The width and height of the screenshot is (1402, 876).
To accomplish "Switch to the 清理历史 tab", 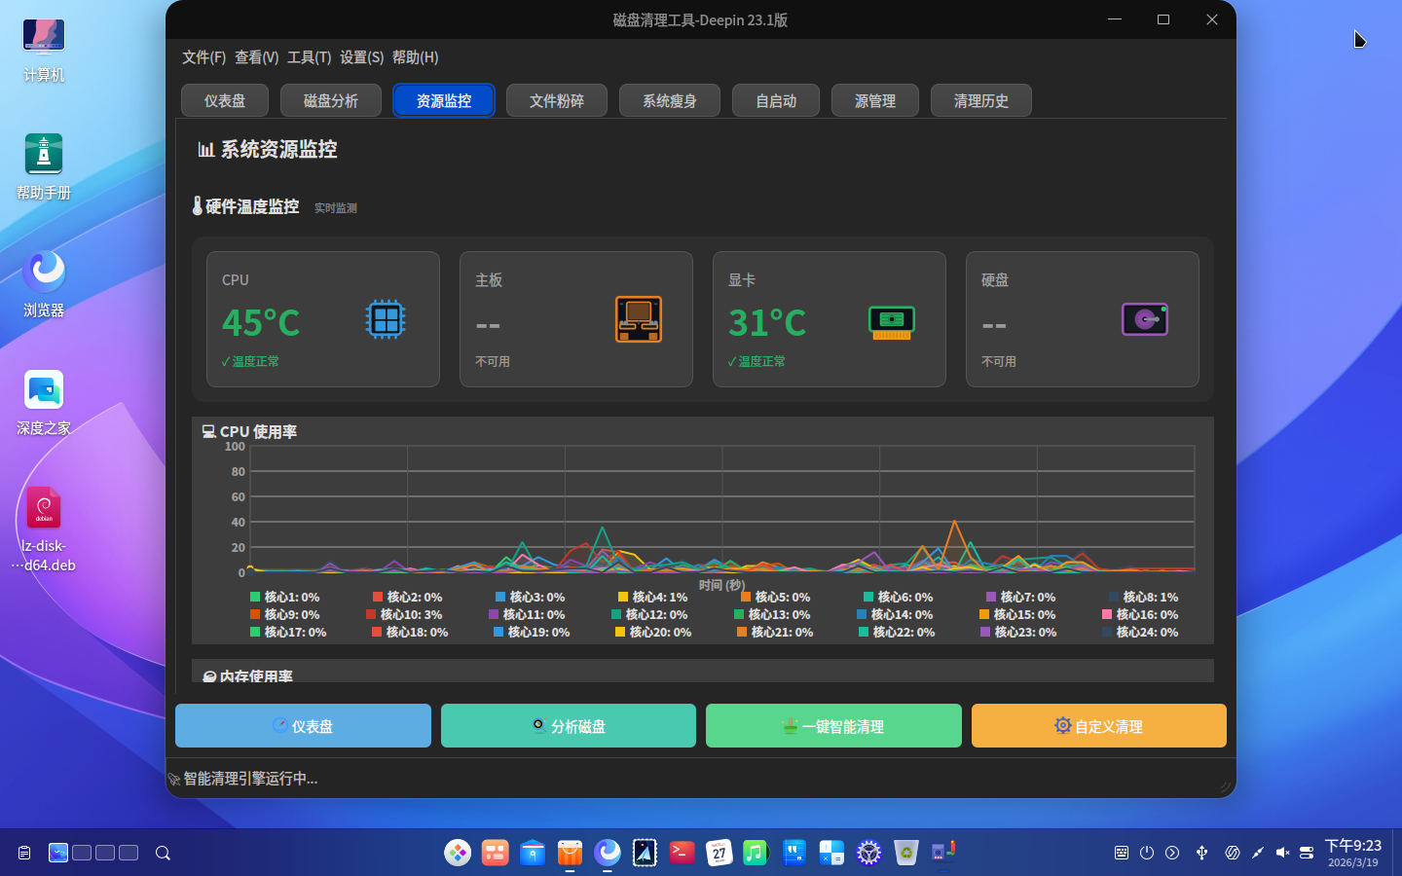I will [x=981, y=100].
